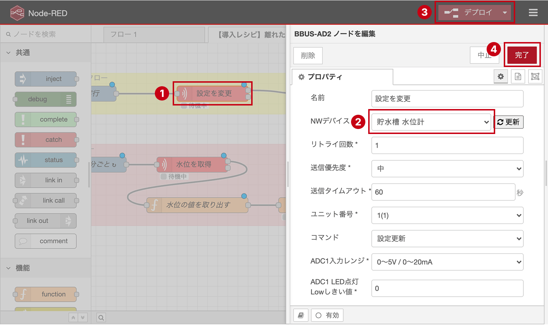Open the ADC1入力レンジ range dropdown
This screenshot has width=548, height=335.
click(x=447, y=262)
